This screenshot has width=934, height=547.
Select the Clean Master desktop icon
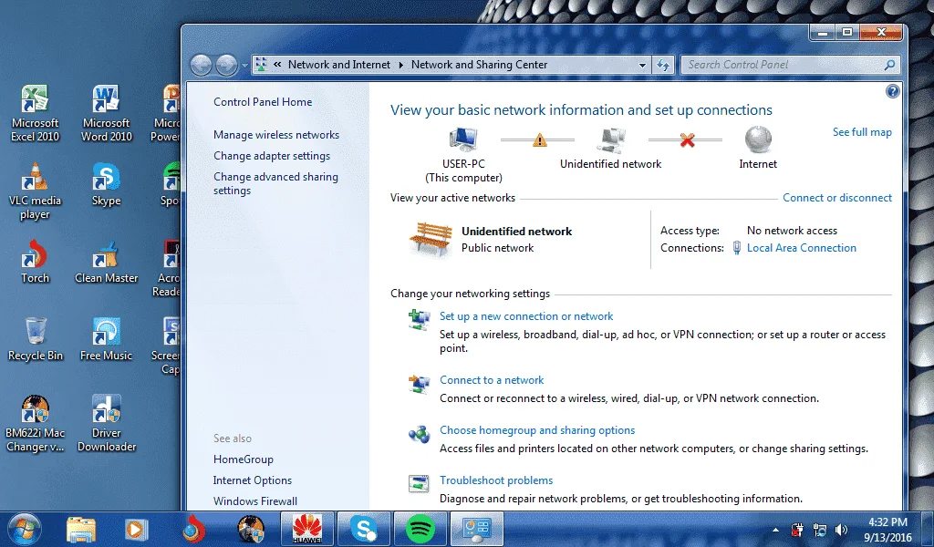pyautogui.click(x=106, y=262)
